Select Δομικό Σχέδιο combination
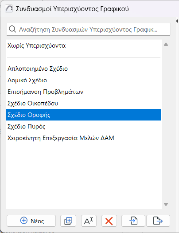Viewport: 179px width, 233px height. coord(84,80)
